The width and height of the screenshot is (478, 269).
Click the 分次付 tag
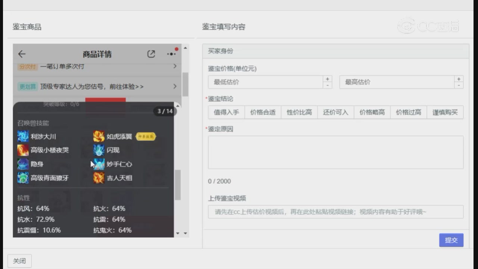[x=27, y=67]
